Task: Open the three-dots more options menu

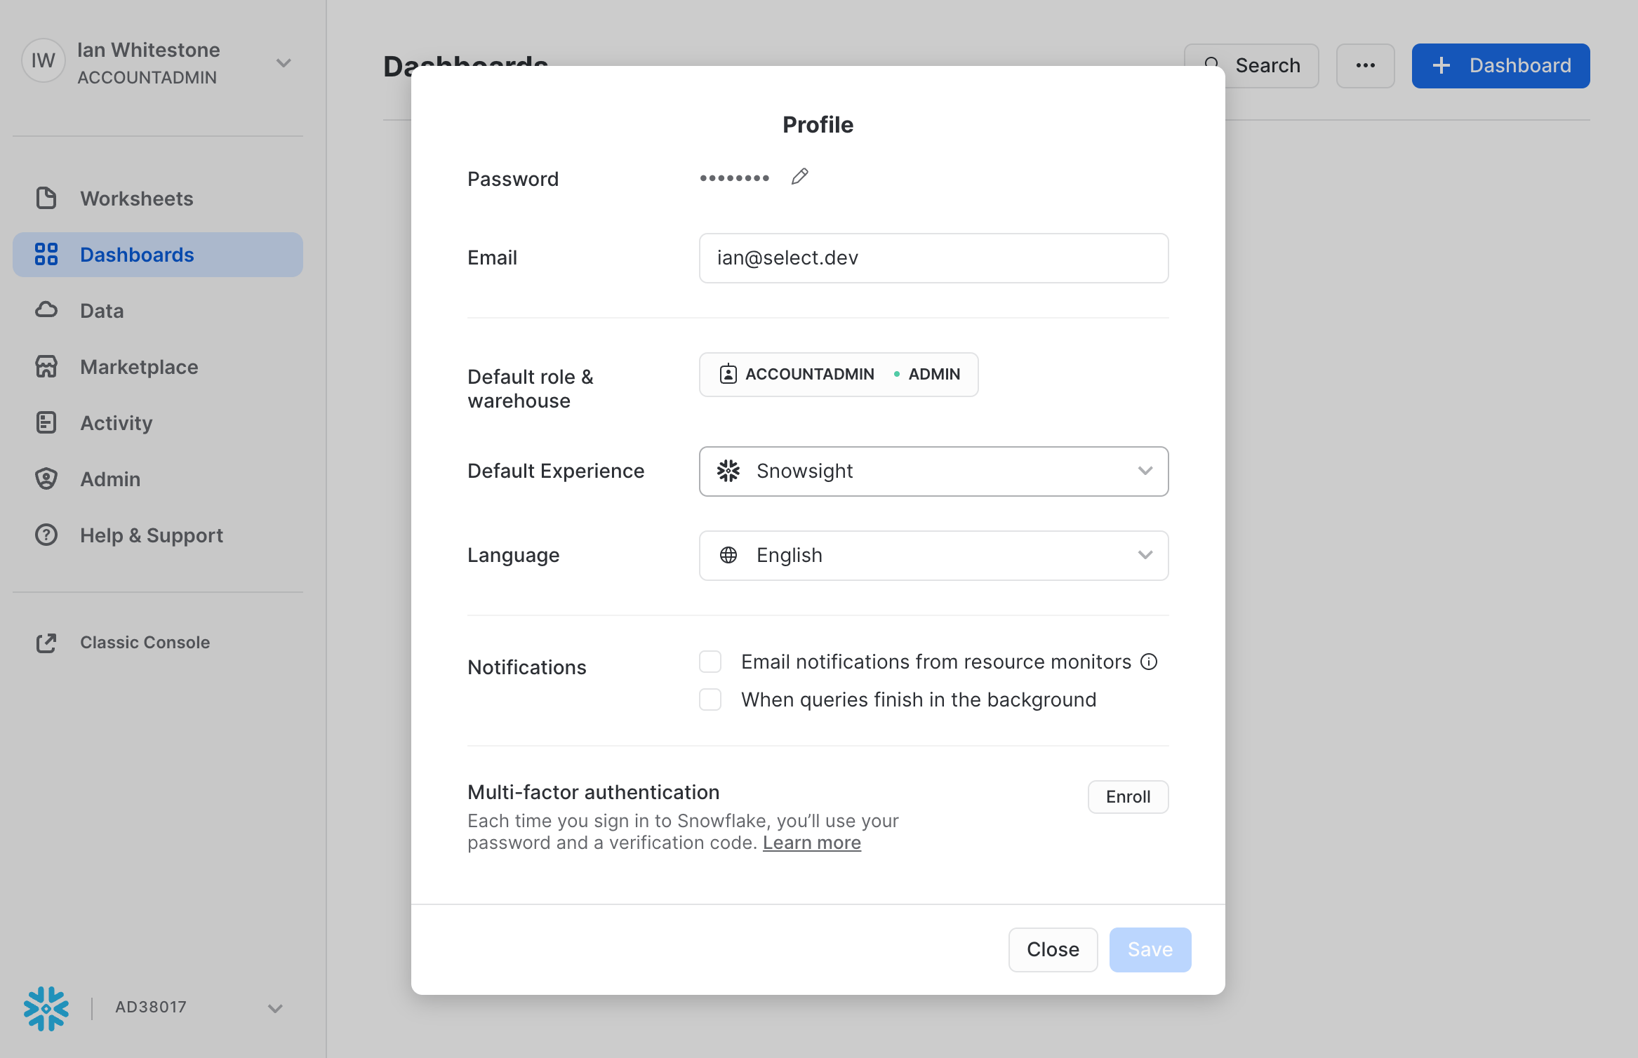Action: point(1365,66)
